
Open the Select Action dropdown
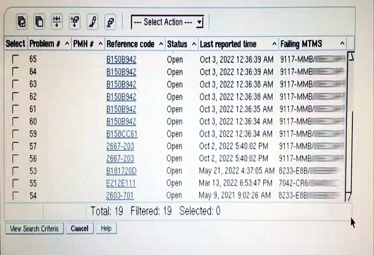point(168,22)
